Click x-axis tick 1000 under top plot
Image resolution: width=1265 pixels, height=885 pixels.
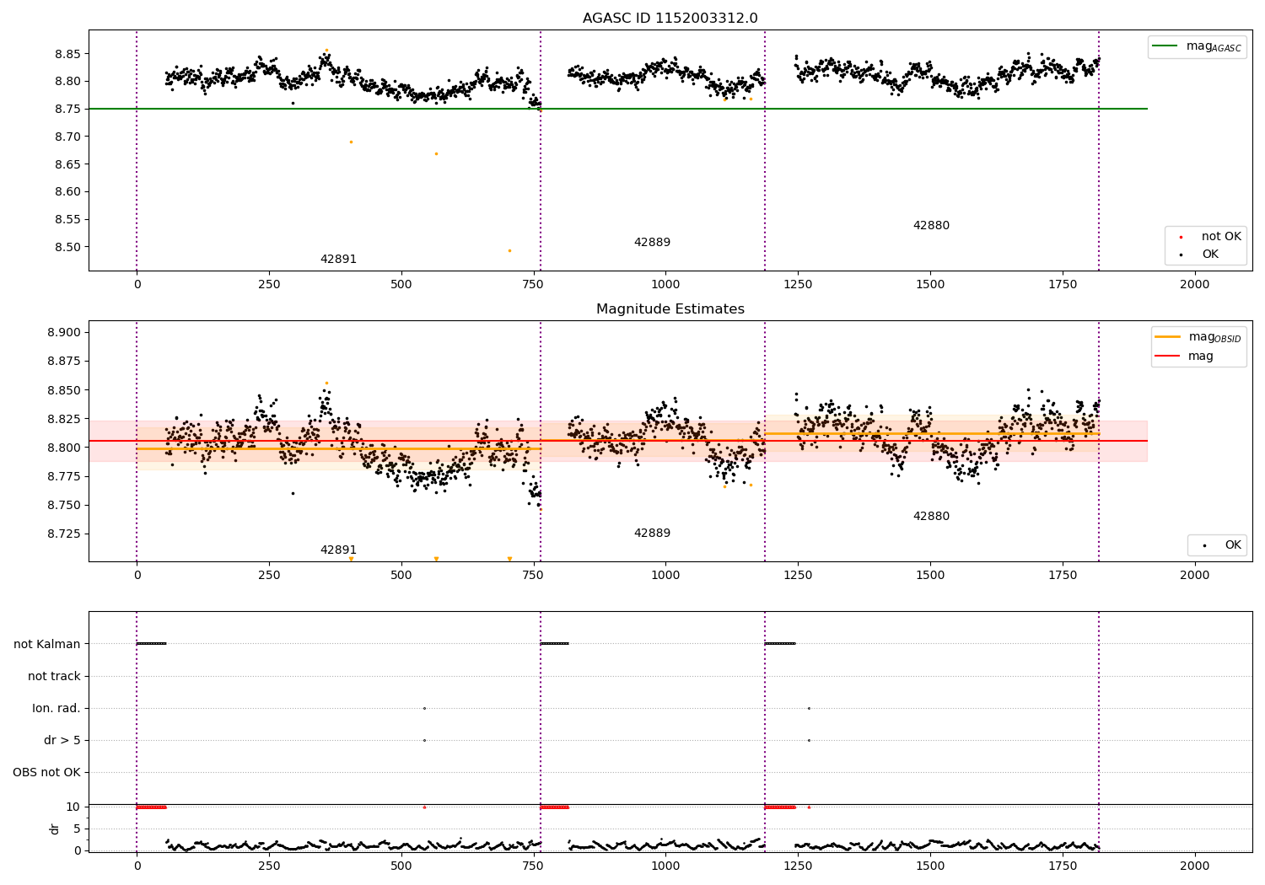665,284
